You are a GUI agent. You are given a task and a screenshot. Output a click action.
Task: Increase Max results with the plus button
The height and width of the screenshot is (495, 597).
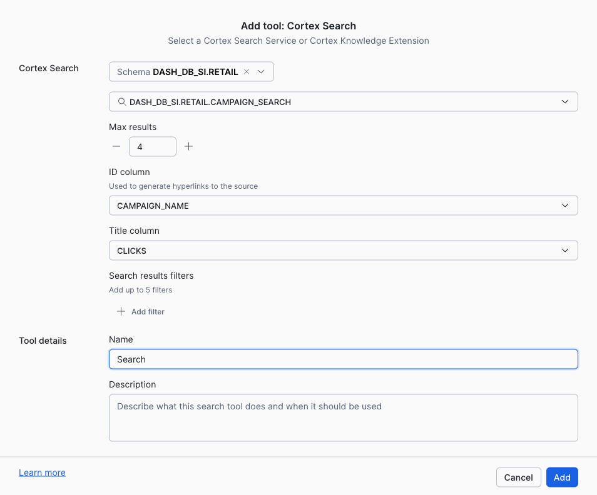188,146
